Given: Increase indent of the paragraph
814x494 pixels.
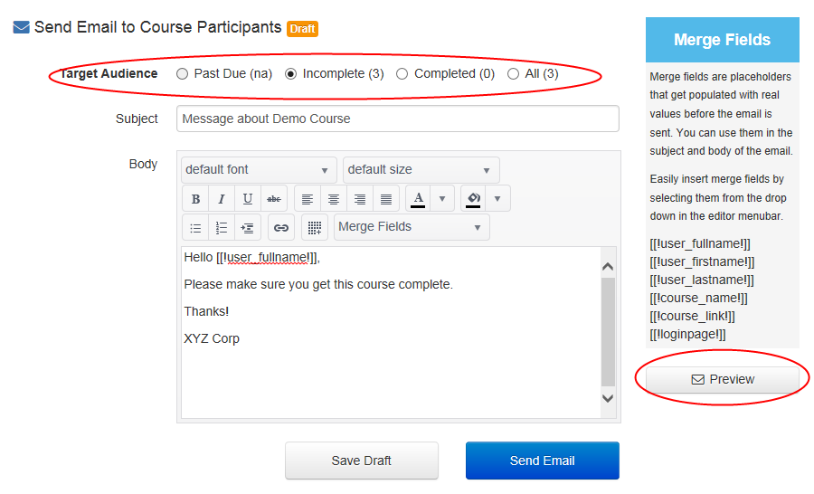Looking at the screenshot, I should click(x=248, y=227).
